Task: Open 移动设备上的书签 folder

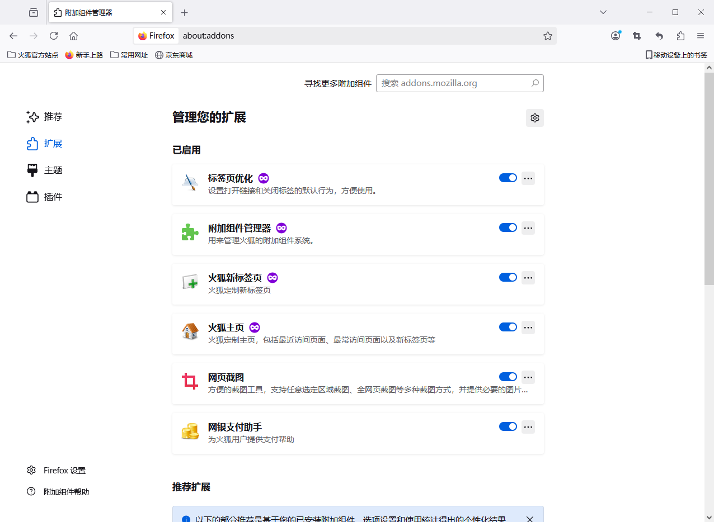Action: click(x=677, y=55)
